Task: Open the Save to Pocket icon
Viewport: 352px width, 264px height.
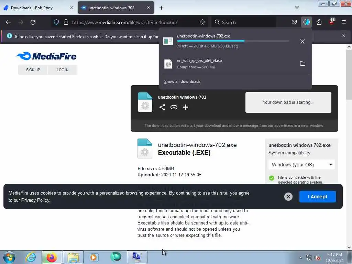Action: 294,22
